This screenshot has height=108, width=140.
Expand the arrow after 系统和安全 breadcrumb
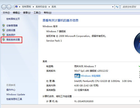[x=49, y=7]
